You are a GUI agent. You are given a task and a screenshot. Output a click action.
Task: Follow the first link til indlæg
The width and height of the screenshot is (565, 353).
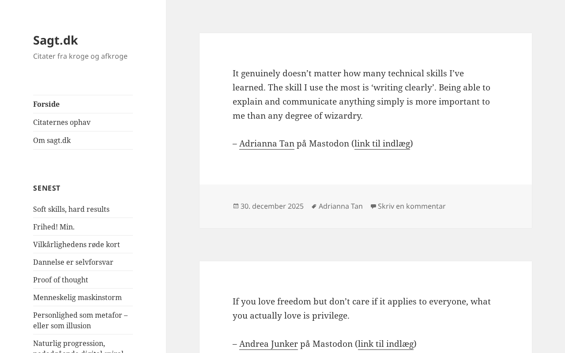tap(382, 143)
